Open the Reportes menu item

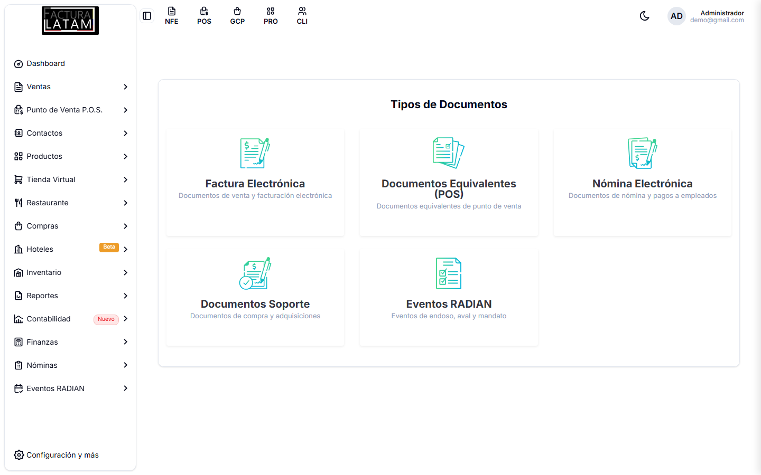(x=71, y=296)
